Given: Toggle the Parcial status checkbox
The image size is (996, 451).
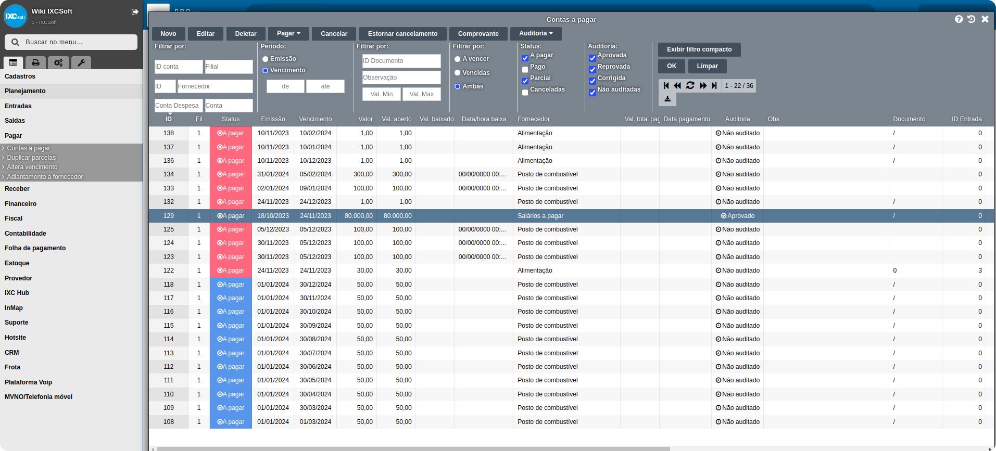Looking at the screenshot, I should coord(525,81).
